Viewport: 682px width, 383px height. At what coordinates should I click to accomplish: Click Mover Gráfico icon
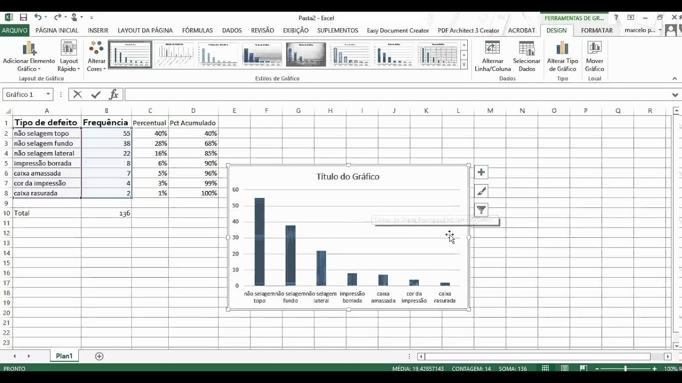(x=595, y=56)
